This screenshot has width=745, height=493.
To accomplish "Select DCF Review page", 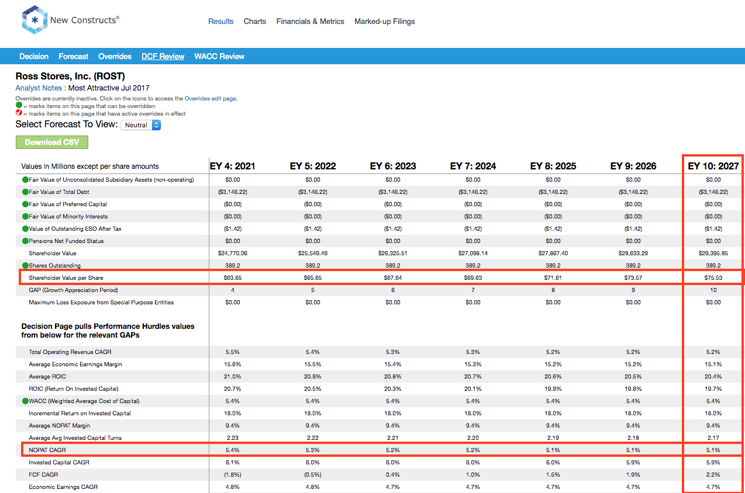I will coord(163,56).
